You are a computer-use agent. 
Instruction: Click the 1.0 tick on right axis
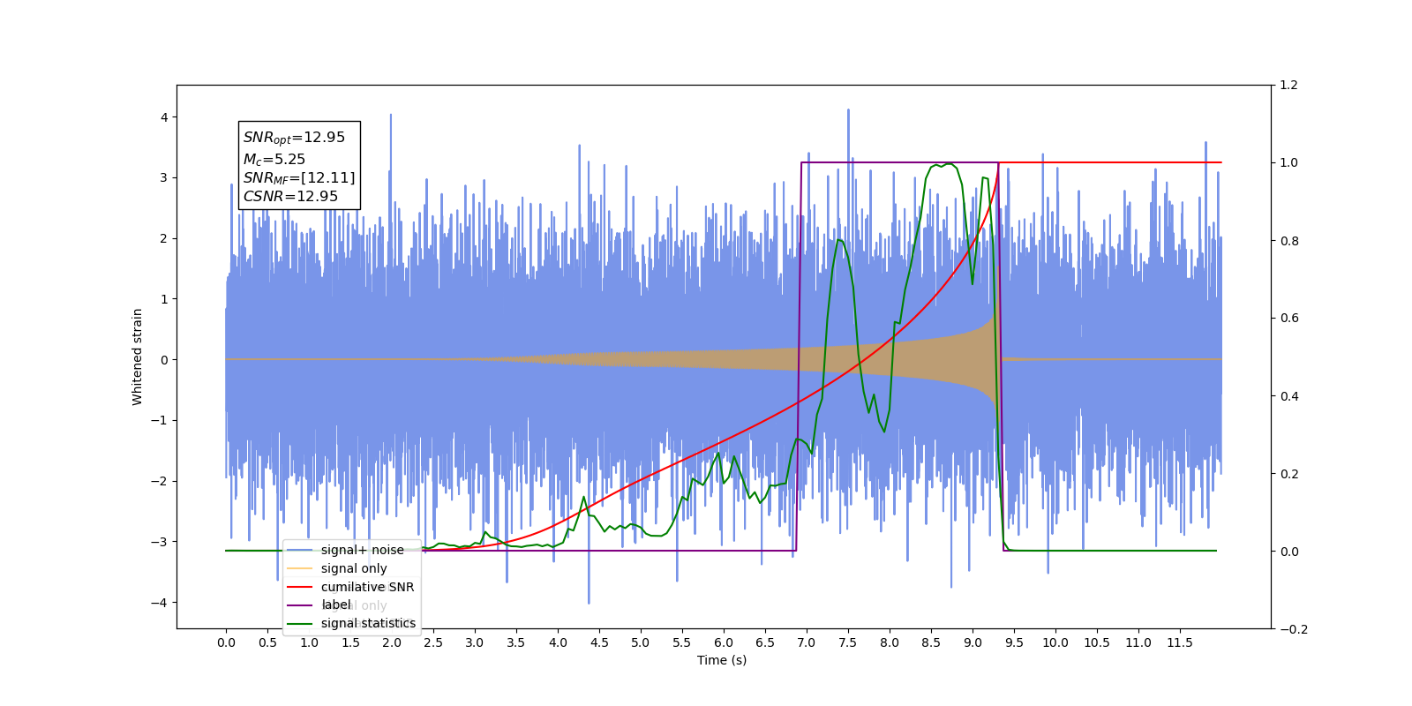coord(1288,163)
